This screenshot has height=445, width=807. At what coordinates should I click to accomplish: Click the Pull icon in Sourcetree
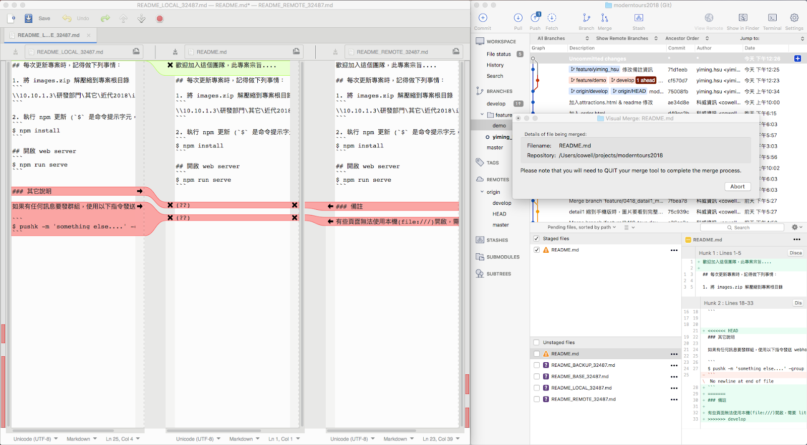click(x=518, y=18)
